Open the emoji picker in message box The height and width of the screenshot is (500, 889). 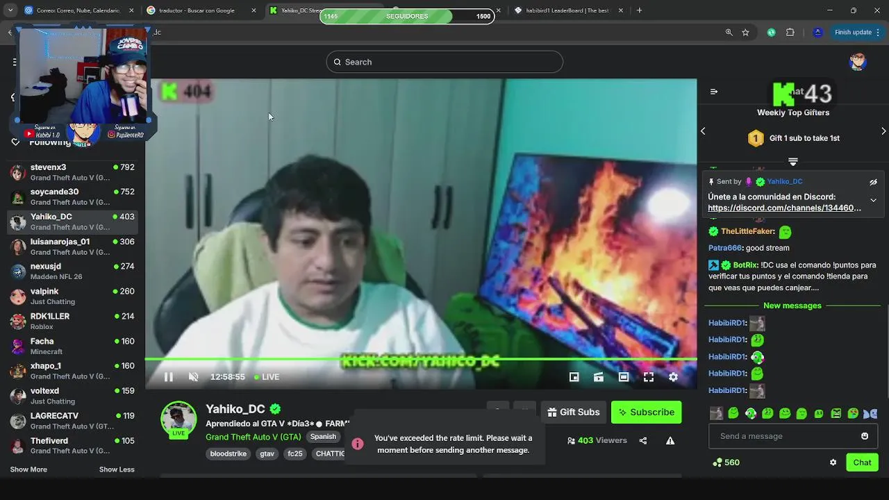click(865, 436)
